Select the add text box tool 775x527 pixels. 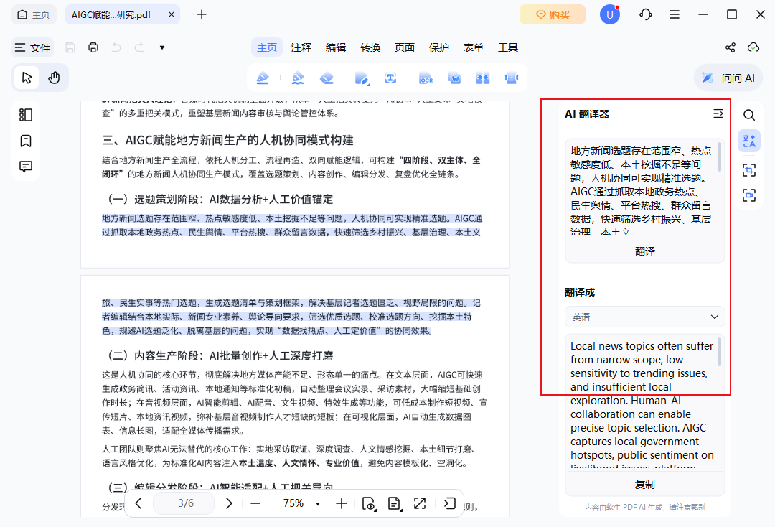390,78
